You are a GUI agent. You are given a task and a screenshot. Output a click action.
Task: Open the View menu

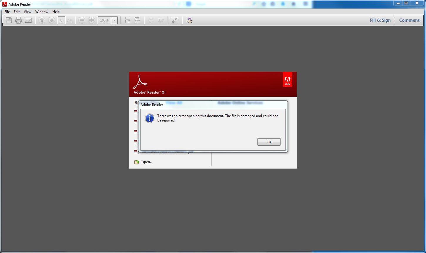(27, 12)
